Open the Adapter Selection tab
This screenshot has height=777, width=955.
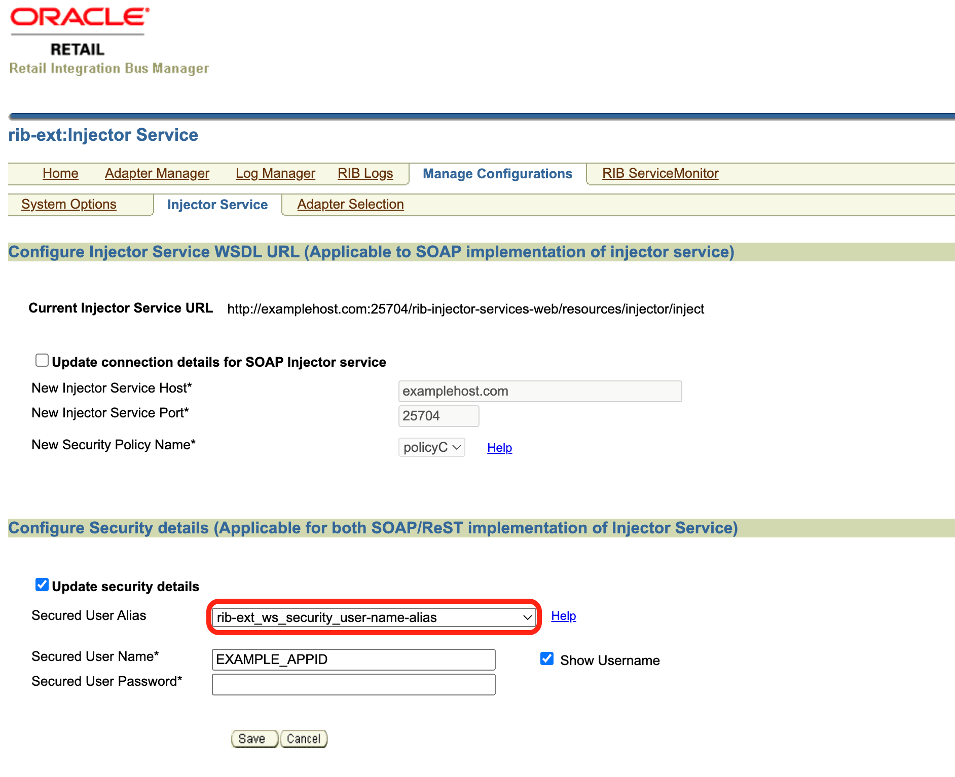[350, 204]
